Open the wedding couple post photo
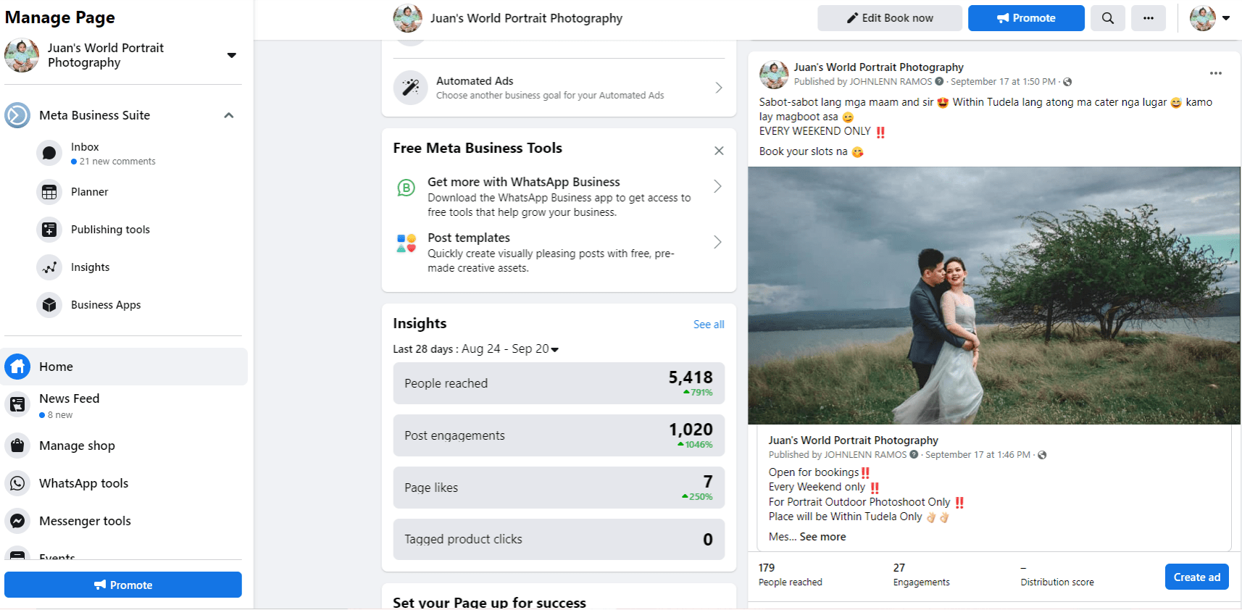1242x610 pixels. coord(993,296)
